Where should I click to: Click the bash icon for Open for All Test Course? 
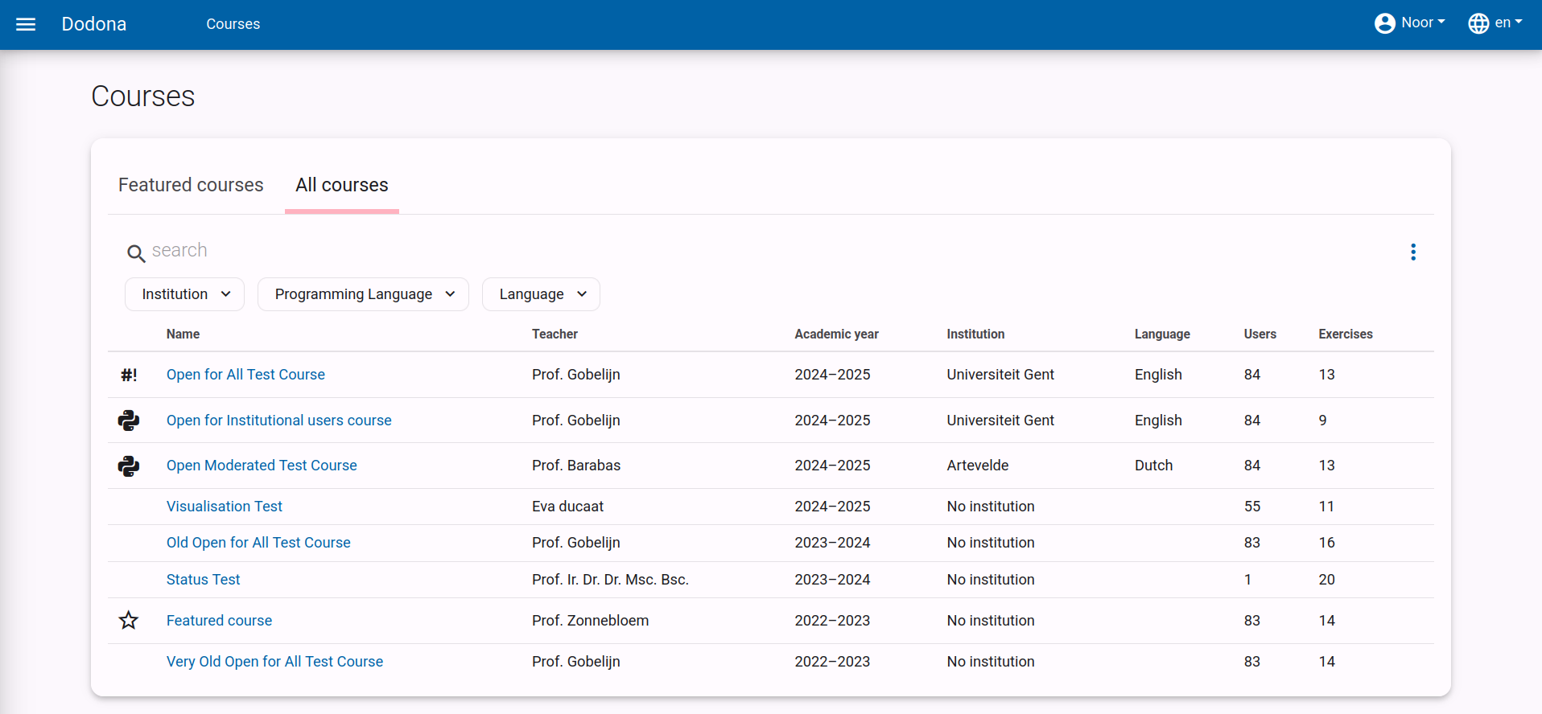[129, 375]
